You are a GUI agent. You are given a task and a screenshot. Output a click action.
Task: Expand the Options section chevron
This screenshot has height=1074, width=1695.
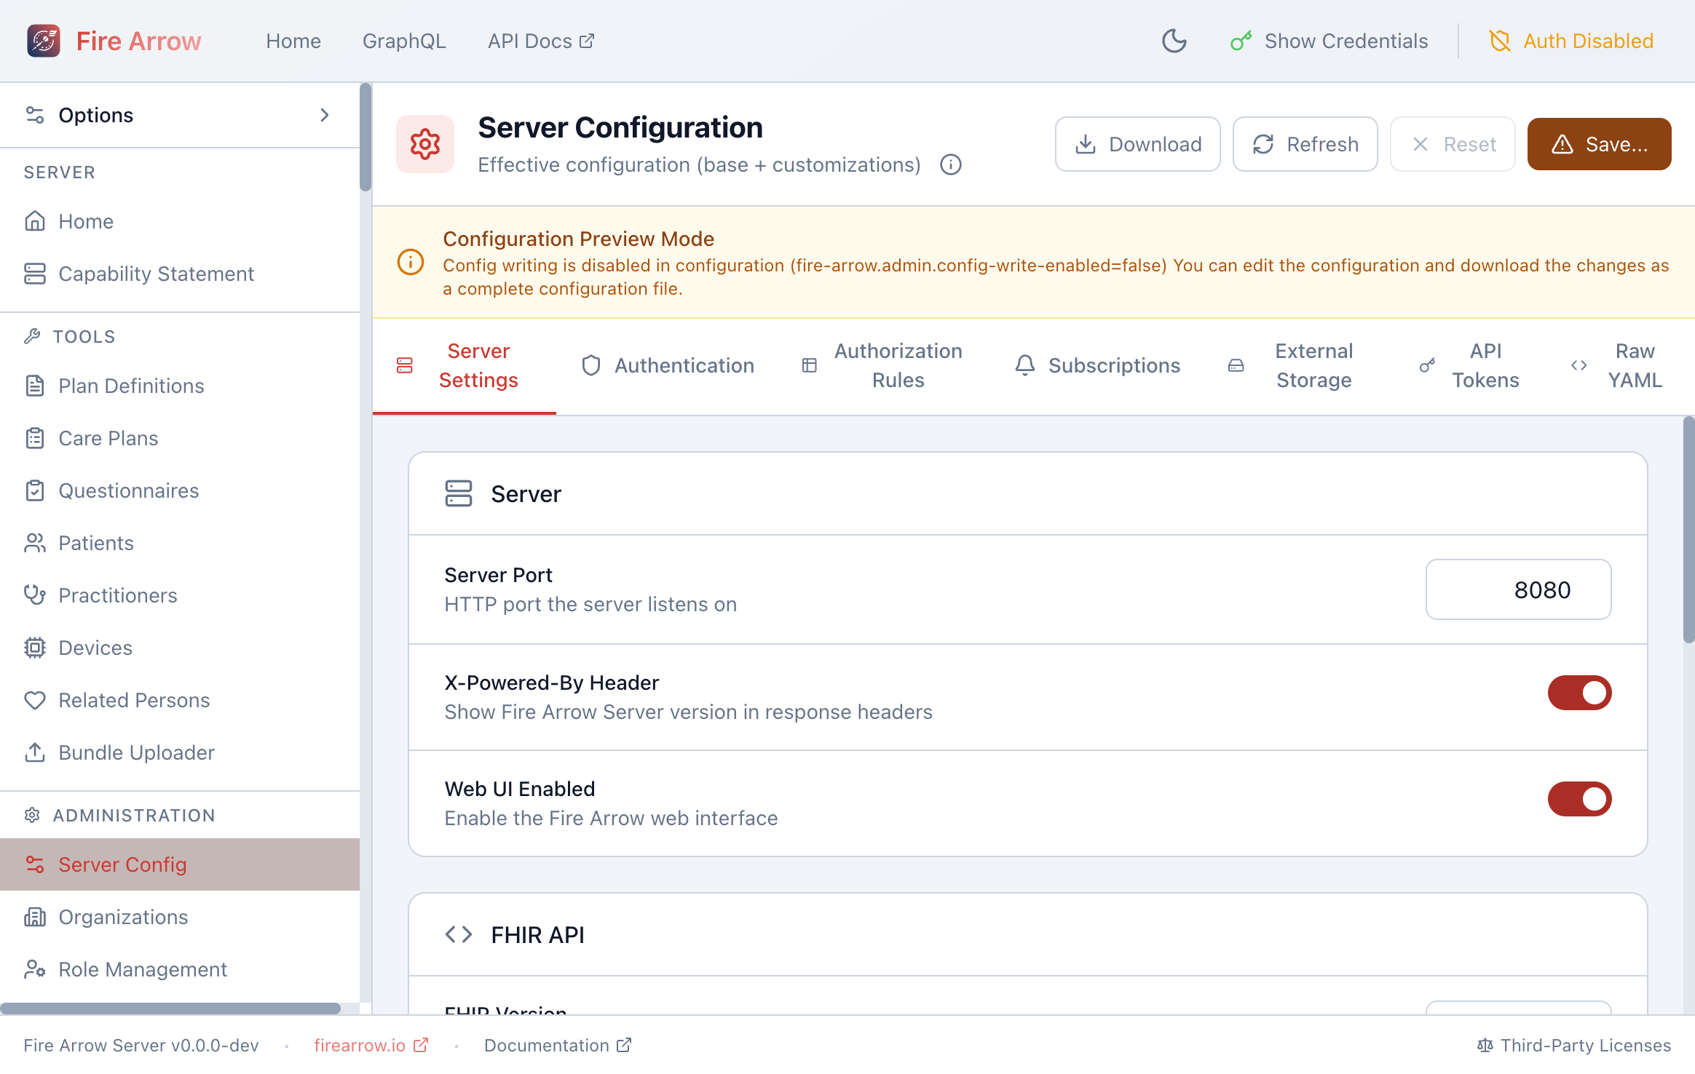325,115
